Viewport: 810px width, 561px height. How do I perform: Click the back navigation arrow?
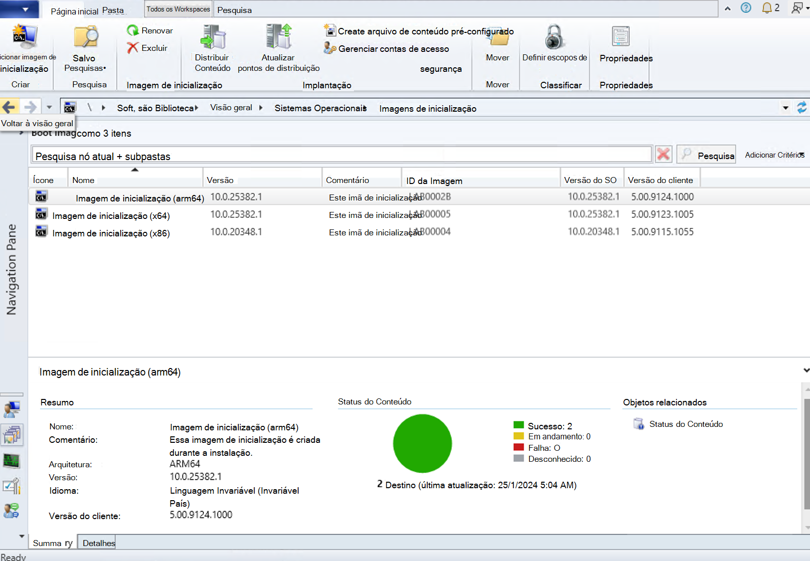pyautogui.click(x=9, y=107)
